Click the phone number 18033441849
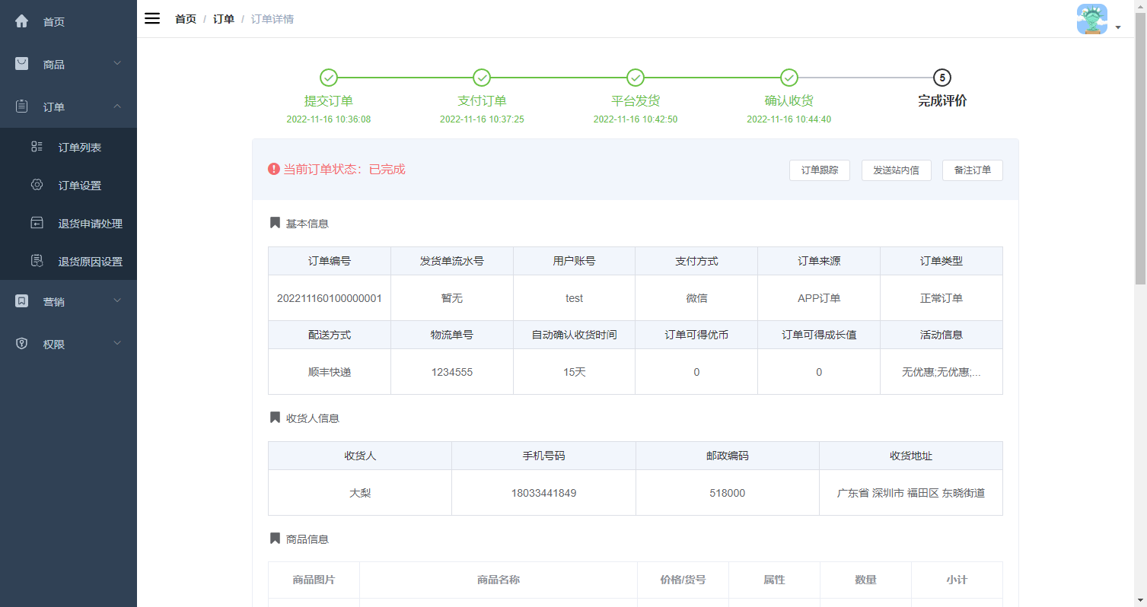 (x=543, y=493)
